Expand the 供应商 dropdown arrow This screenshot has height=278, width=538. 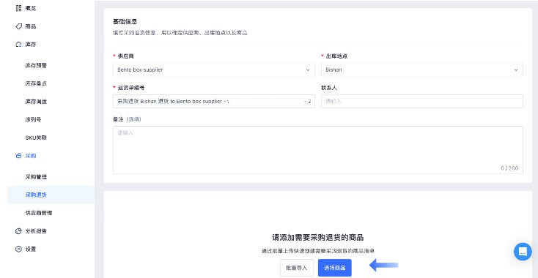click(308, 69)
